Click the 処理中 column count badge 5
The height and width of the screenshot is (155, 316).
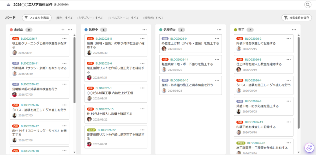(103, 30)
